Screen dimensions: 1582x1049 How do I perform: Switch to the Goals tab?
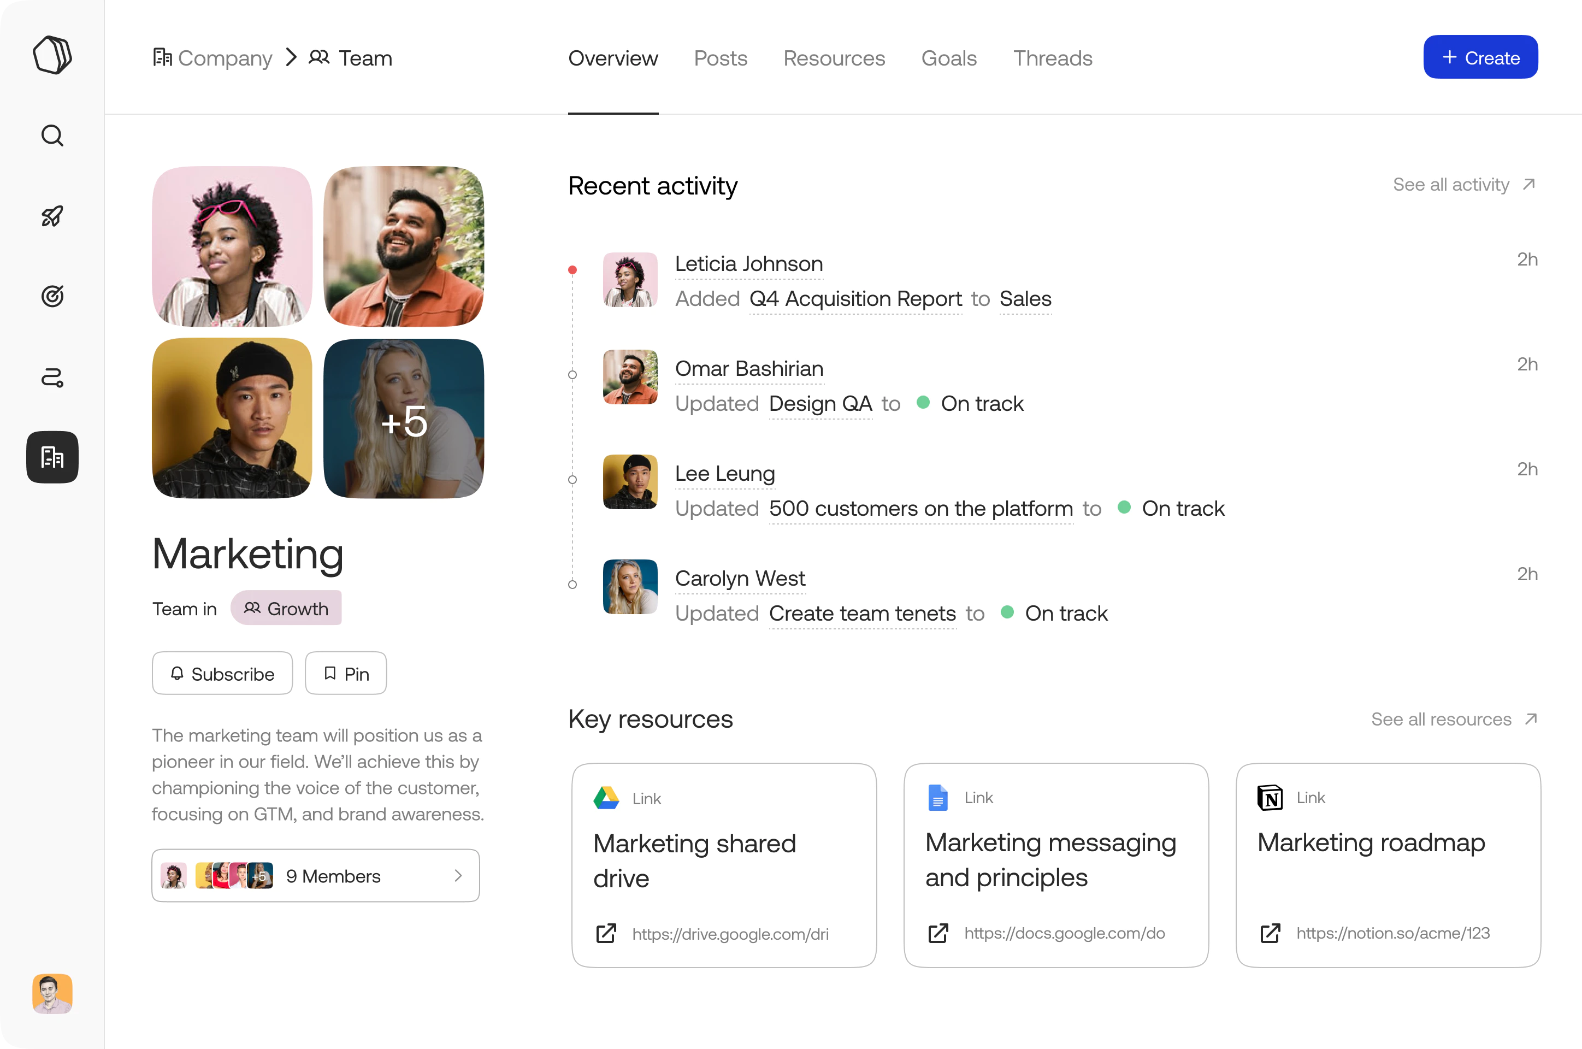pyautogui.click(x=948, y=58)
